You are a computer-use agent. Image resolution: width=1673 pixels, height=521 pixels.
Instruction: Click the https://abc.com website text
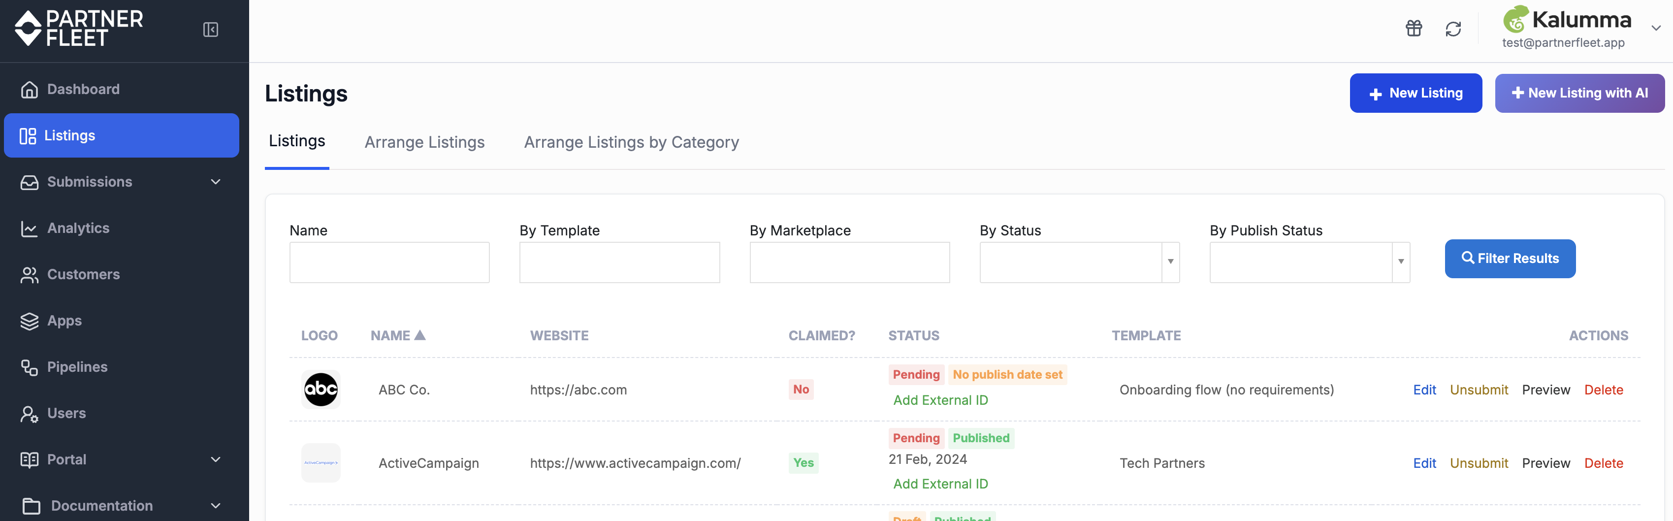[578, 390]
